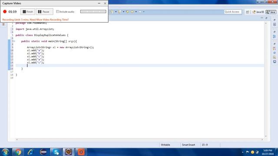The width and height of the screenshot is (278, 156).
Task: Close the Capture Video window
Action: [x=105, y=3]
